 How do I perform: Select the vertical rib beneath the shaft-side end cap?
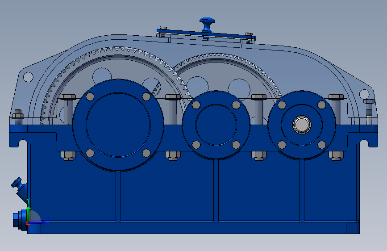tap(302, 190)
